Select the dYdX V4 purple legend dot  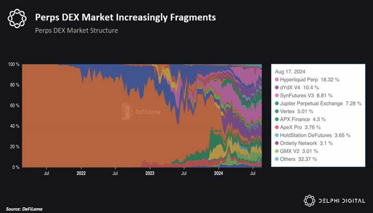pos(276,87)
